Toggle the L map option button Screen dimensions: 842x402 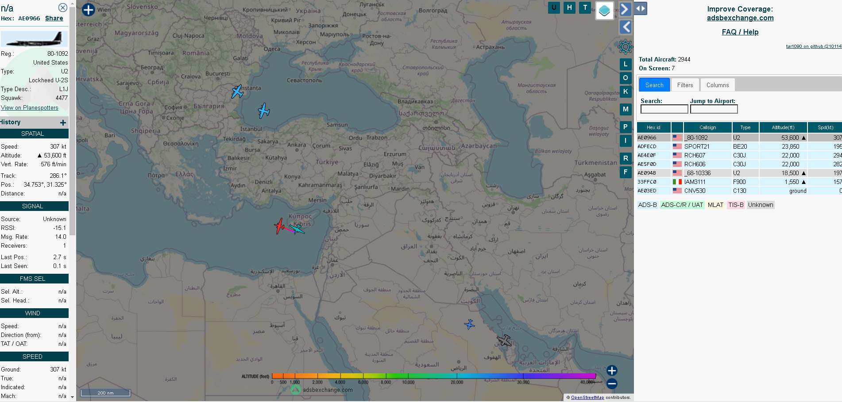[x=626, y=64]
